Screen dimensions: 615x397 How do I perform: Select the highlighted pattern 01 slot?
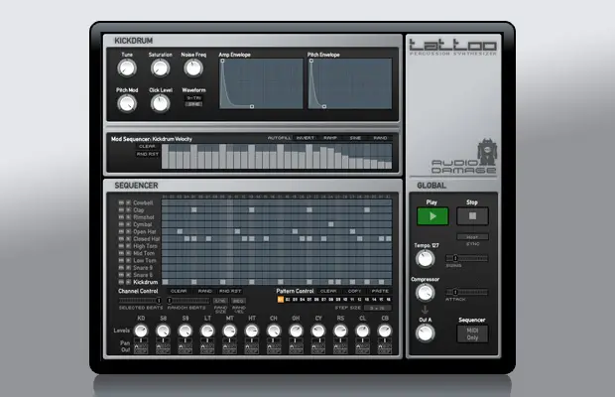281,300
